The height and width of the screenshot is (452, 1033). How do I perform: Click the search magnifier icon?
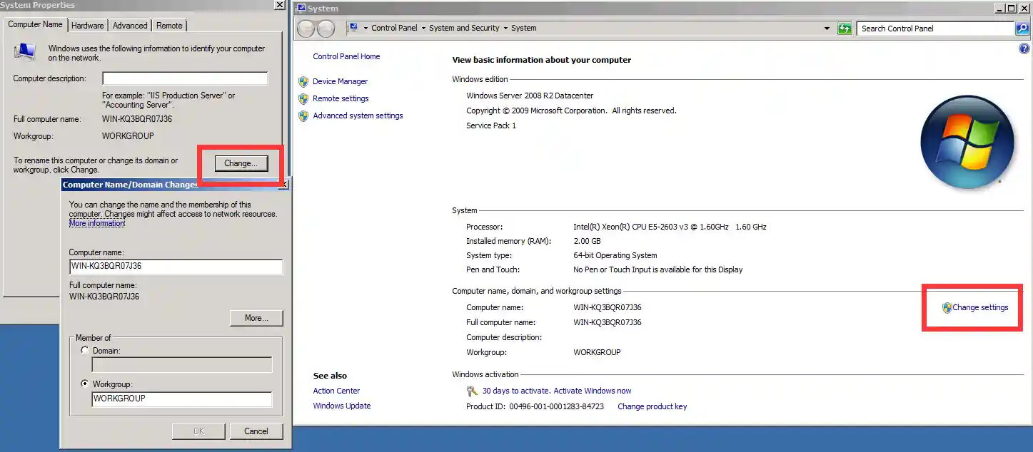(1022, 29)
